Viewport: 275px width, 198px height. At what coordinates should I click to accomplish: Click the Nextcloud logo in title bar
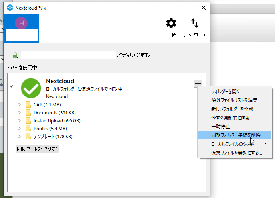click(x=10, y=8)
